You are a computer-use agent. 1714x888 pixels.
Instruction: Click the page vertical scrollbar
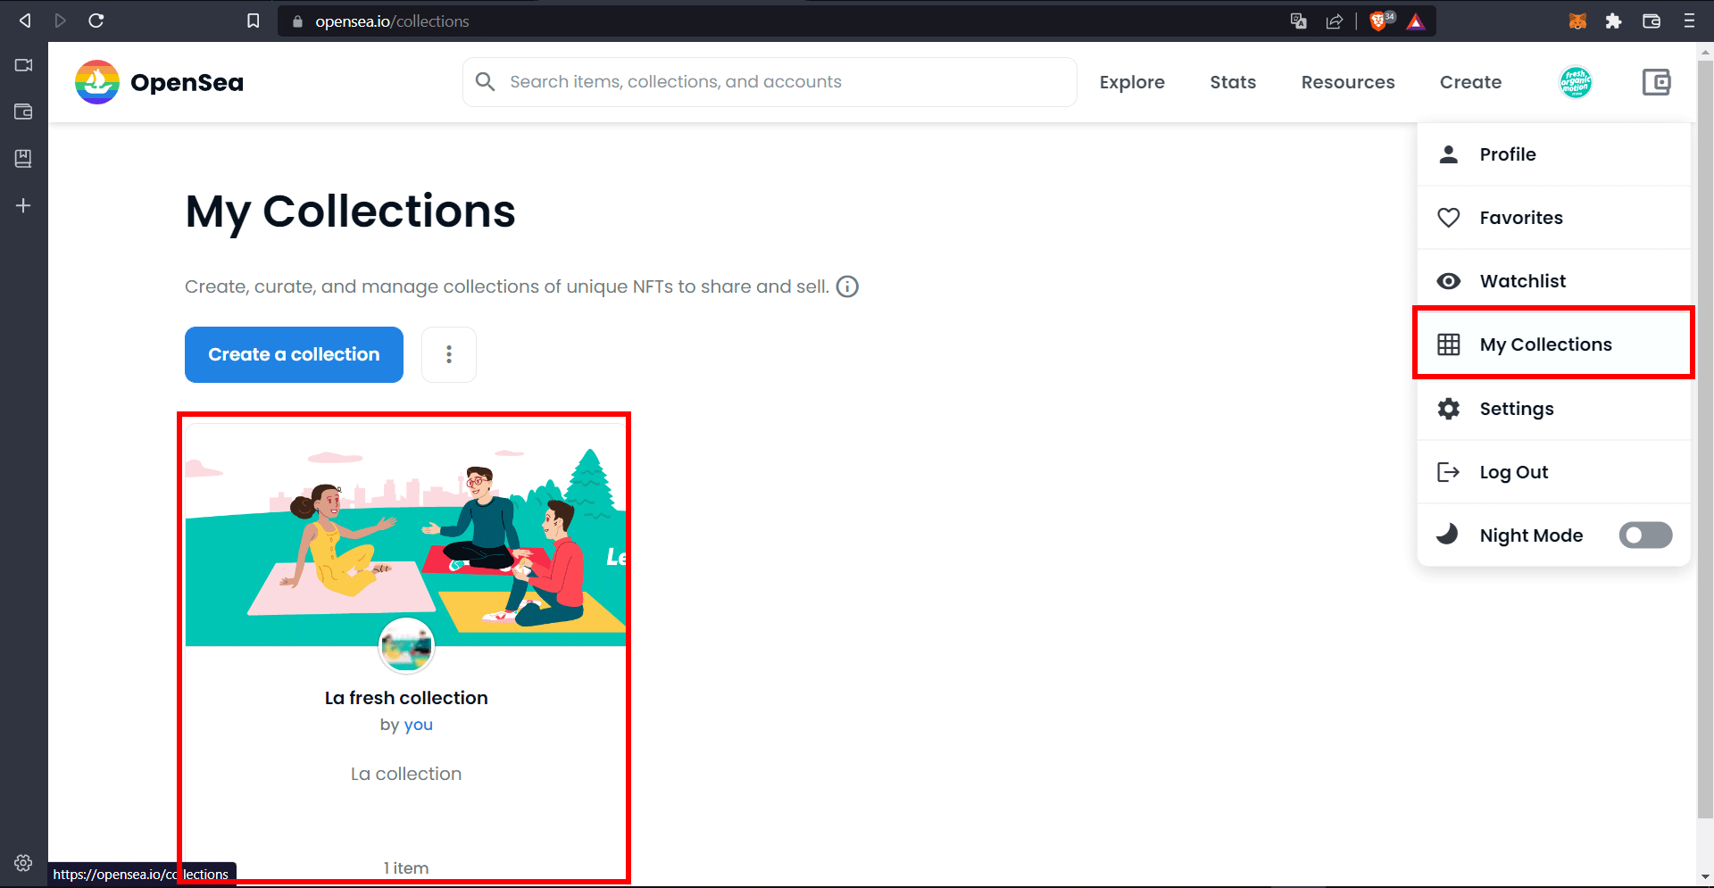pos(1705,437)
